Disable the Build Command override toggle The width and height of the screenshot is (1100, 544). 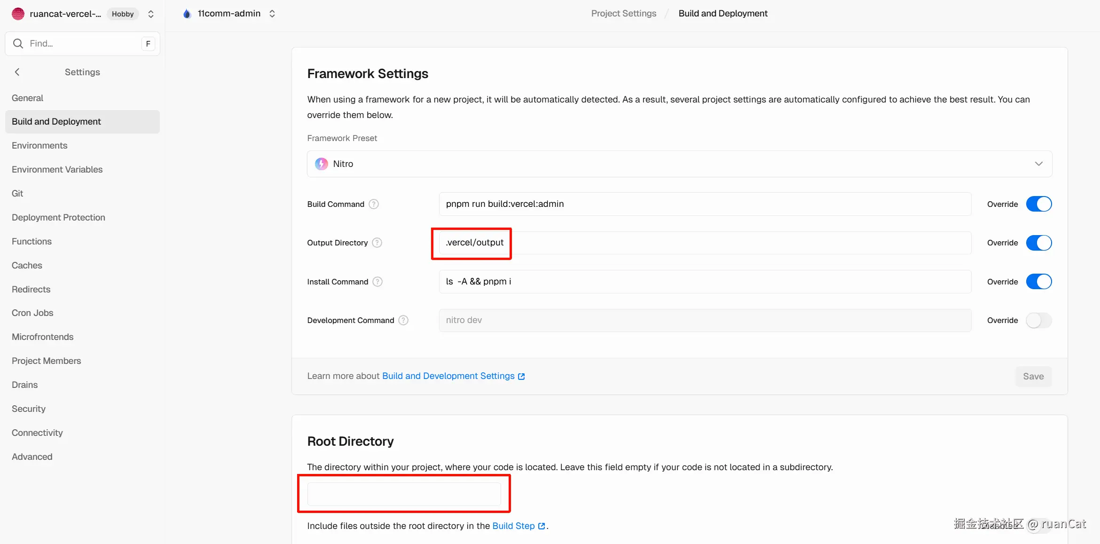1038,204
